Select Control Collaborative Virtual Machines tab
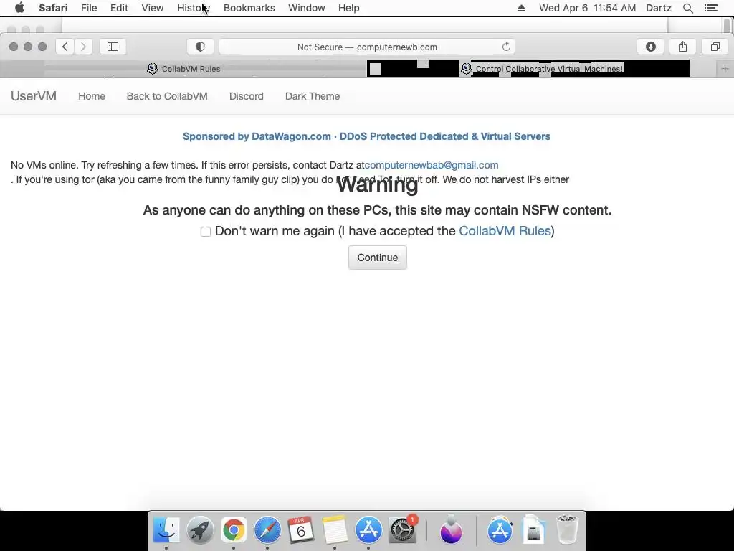This screenshot has height=551, width=734. click(x=542, y=69)
